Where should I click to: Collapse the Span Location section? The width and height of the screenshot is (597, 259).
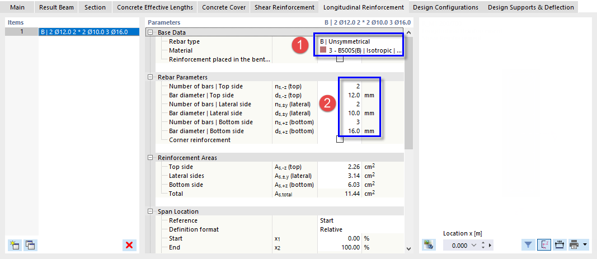tap(150, 211)
